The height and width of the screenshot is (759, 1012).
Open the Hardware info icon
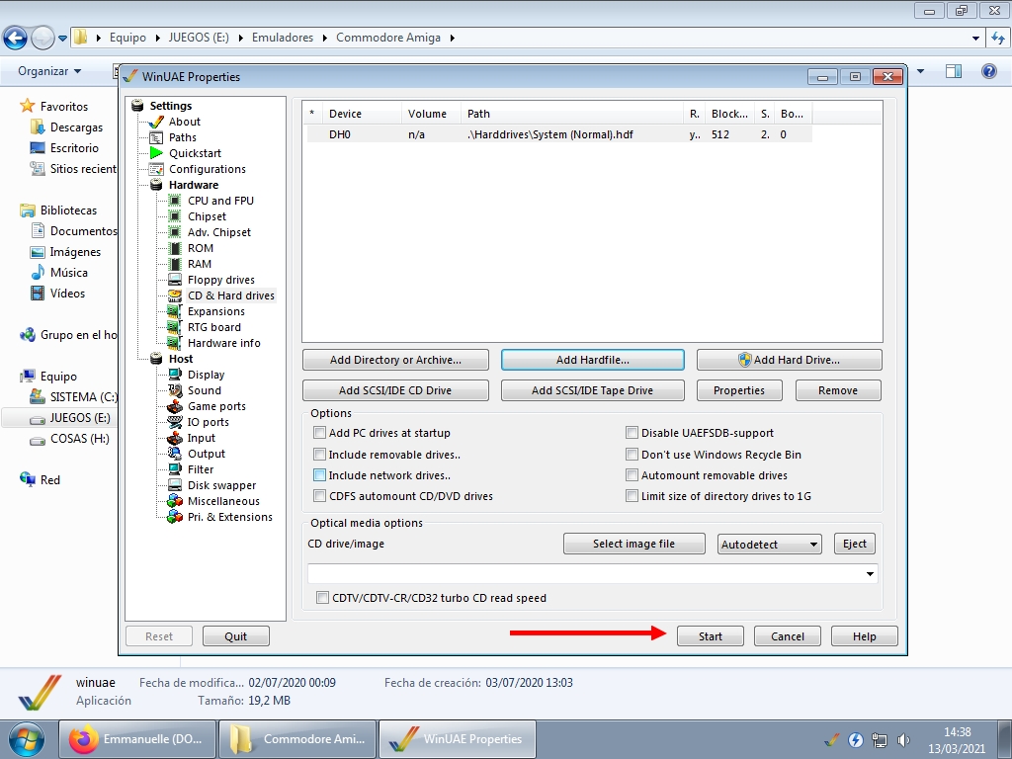175,343
